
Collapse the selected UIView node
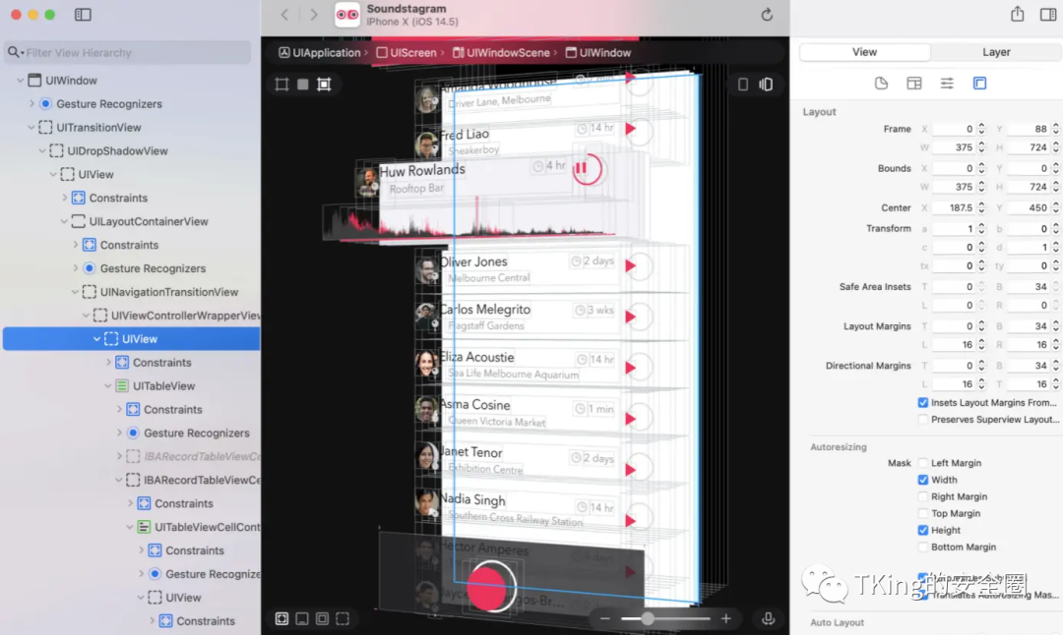(96, 339)
